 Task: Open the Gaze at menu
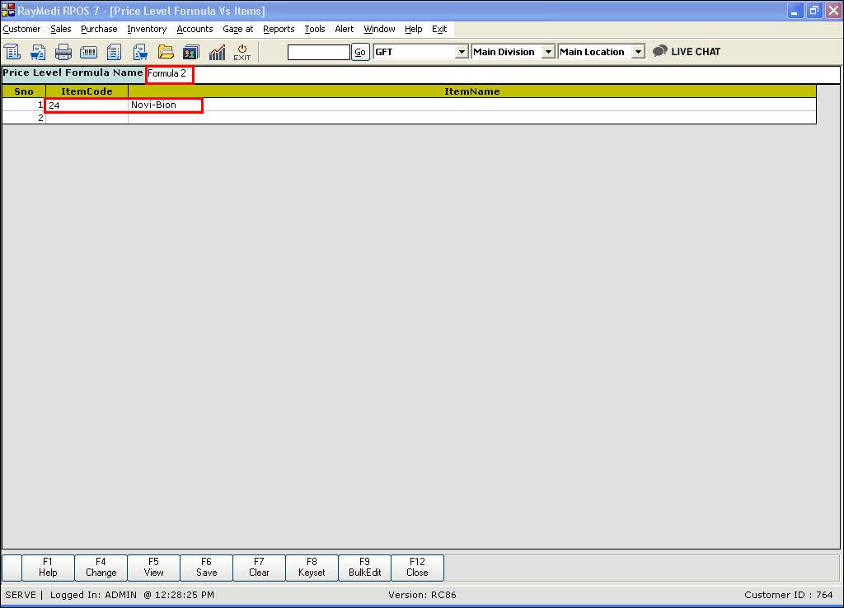(238, 29)
